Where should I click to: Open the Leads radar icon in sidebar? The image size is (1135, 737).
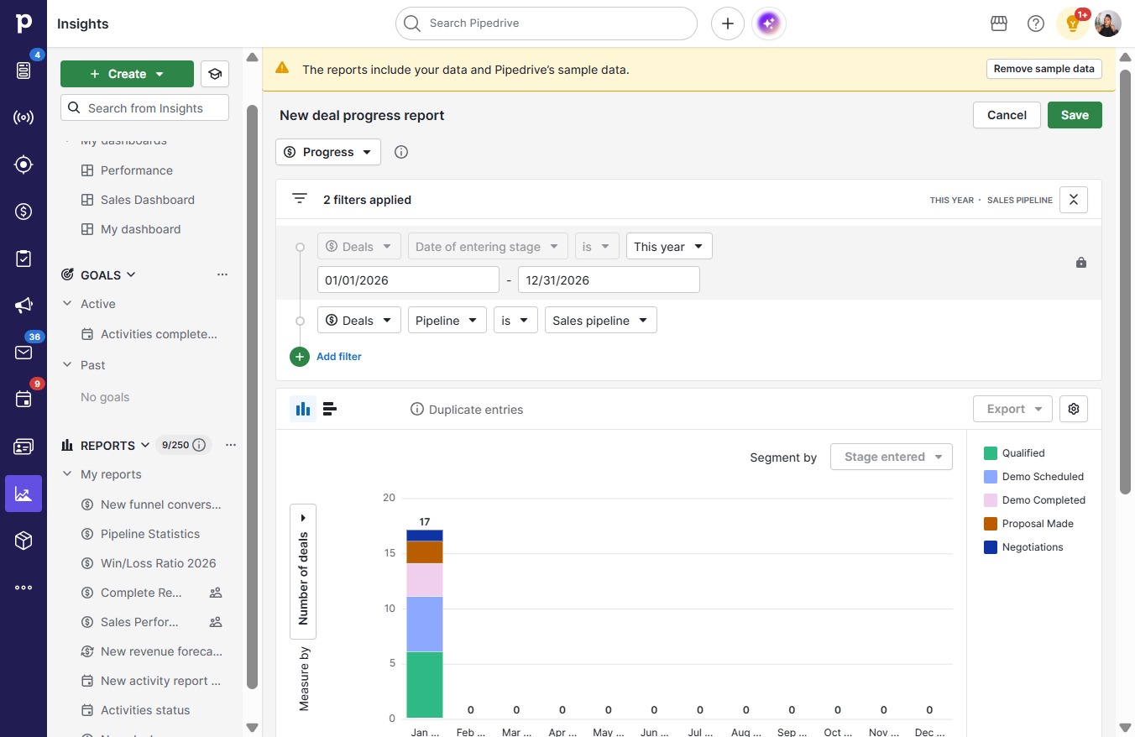tap(24, 118)
